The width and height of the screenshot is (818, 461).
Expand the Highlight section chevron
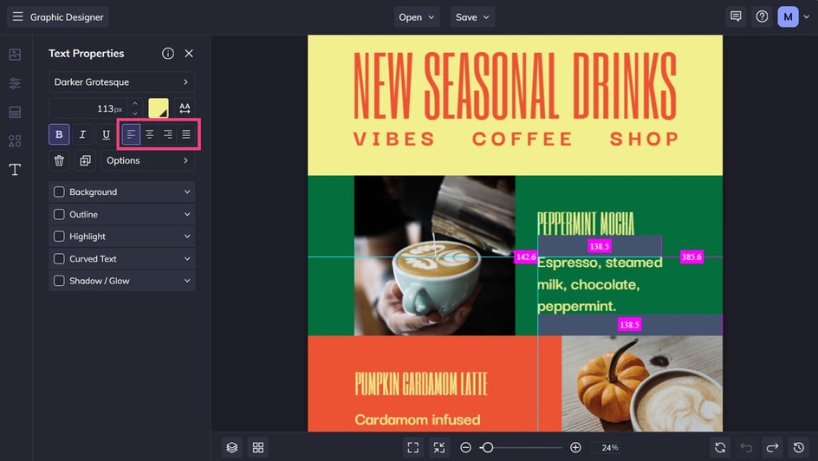(187, 237)
